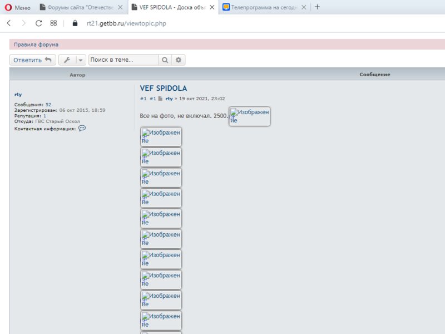Viewport: 445px width, 334px height.
Task: Open the tenth image in the column
Action: coord(161,321)
